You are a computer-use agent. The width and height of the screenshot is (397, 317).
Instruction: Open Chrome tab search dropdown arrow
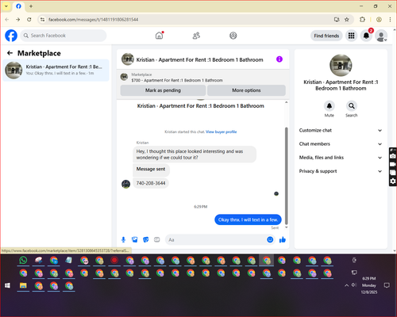(6, 6)
